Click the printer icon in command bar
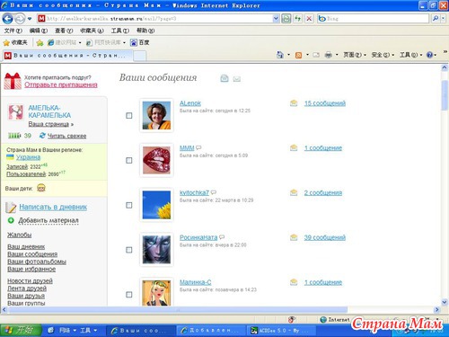The height and width of the screenshot is (337, 449). (329, 55)
